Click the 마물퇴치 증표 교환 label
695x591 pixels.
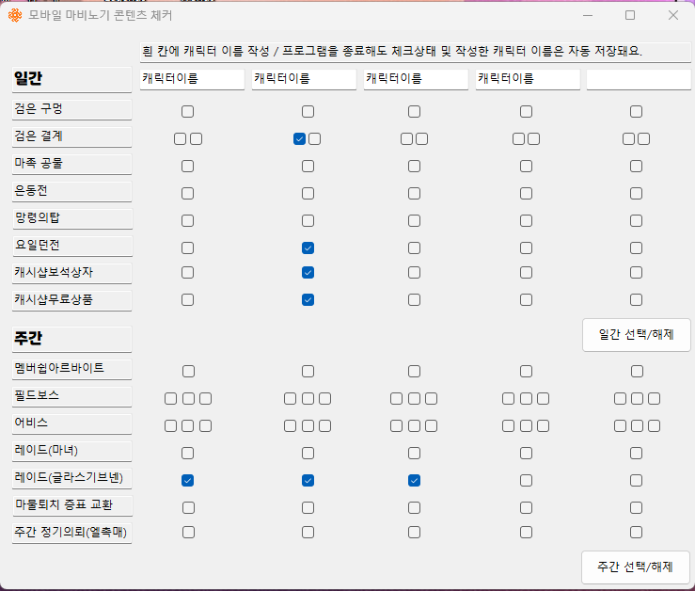[72, 505]
